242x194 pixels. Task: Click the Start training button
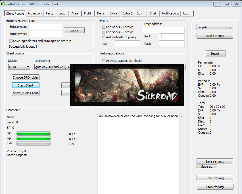[x=215, y=178]
